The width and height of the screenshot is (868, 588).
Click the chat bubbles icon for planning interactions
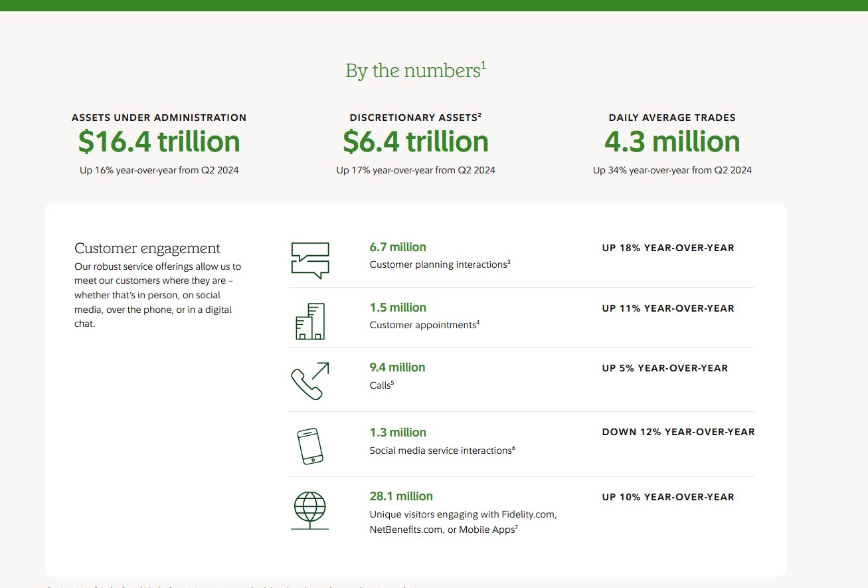(310, 260)
